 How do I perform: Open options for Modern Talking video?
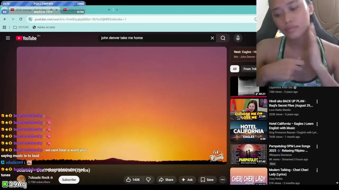pyautogui.click(x=317, y=170)
